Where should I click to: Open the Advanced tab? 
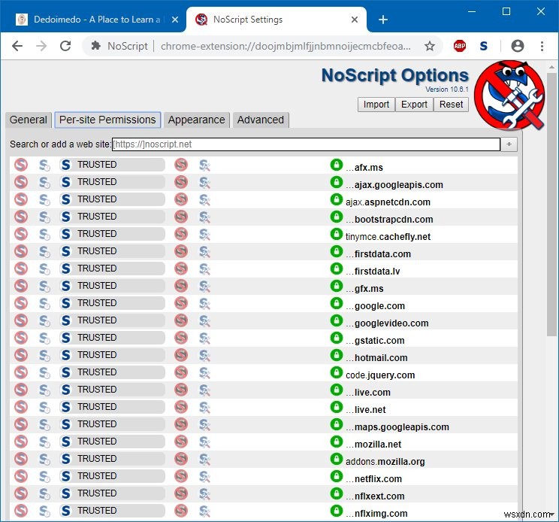coord(261,120)
